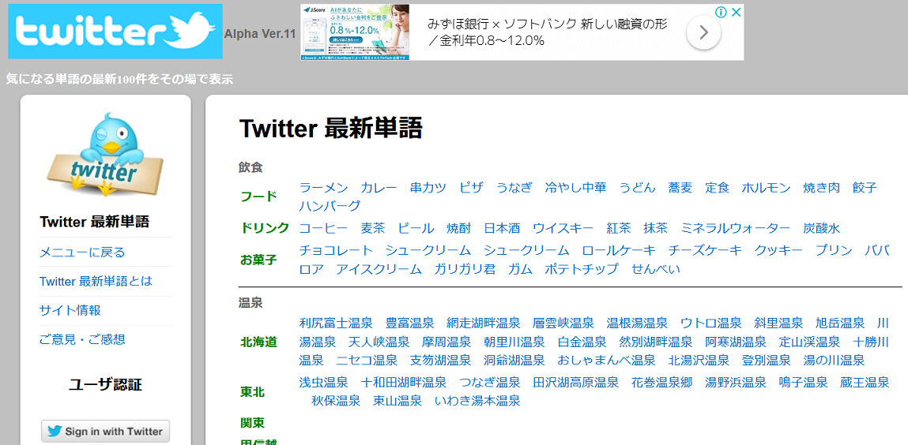This screenshot has height=445, width=908.
Task: Select the ラーメン keyword link
Action: click(324, 187)
